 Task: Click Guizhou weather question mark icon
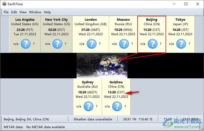pos(117,106)
